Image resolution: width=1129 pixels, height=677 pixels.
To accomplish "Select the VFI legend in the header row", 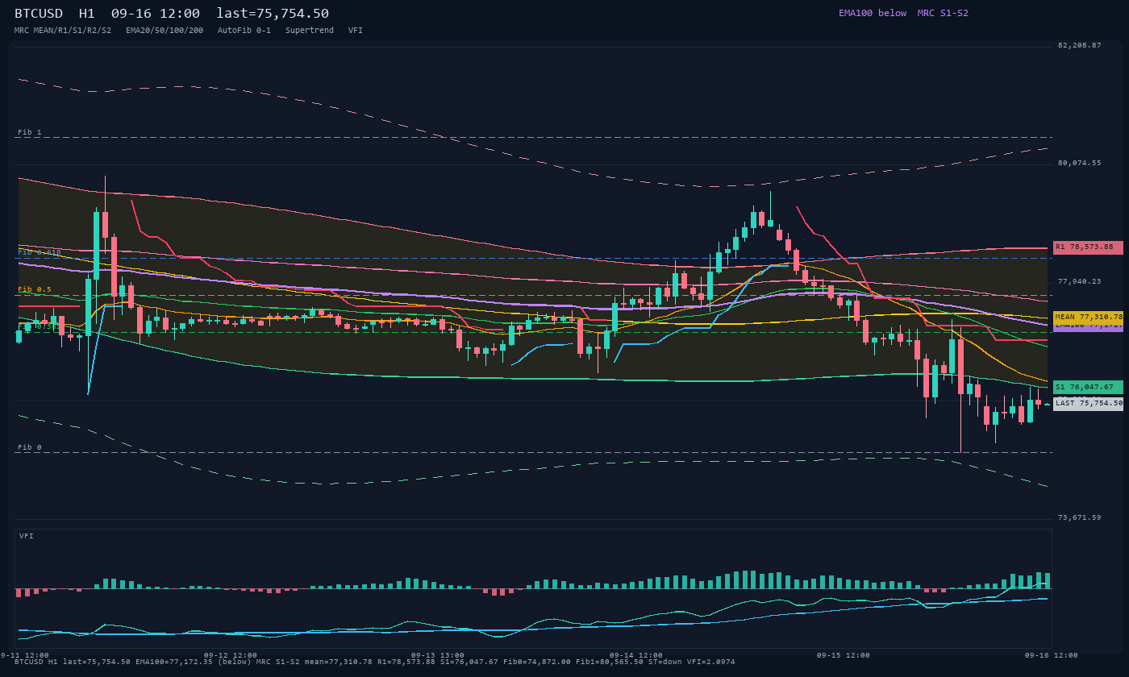I will tap(356, 30).
